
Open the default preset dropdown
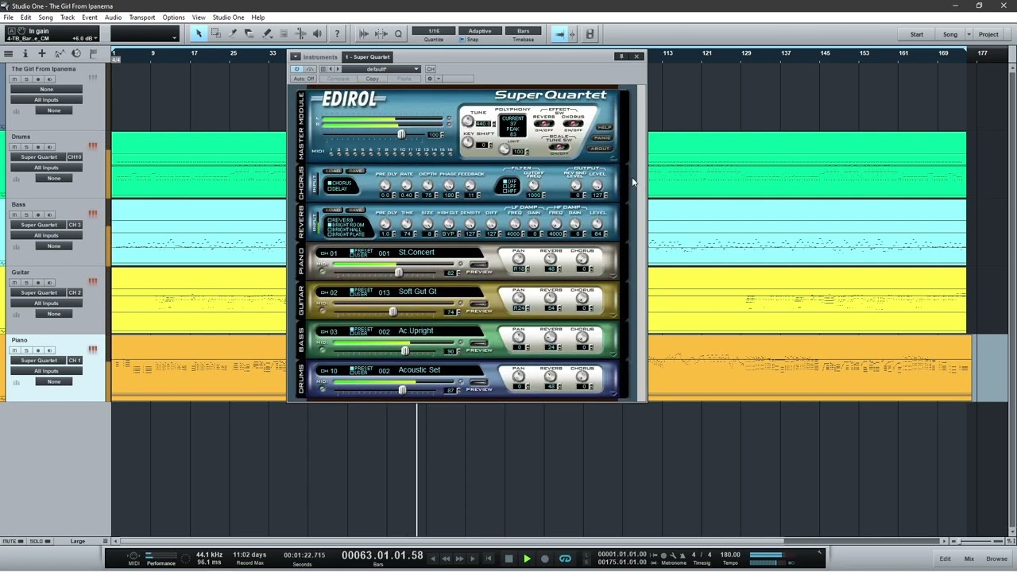click(x=381, y=69)
